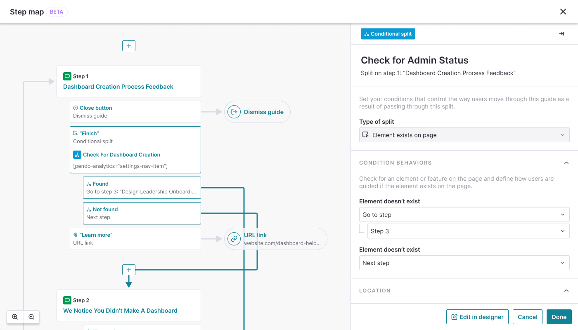Collapse the side panel with the arrow icon

(x=561, y=34)
